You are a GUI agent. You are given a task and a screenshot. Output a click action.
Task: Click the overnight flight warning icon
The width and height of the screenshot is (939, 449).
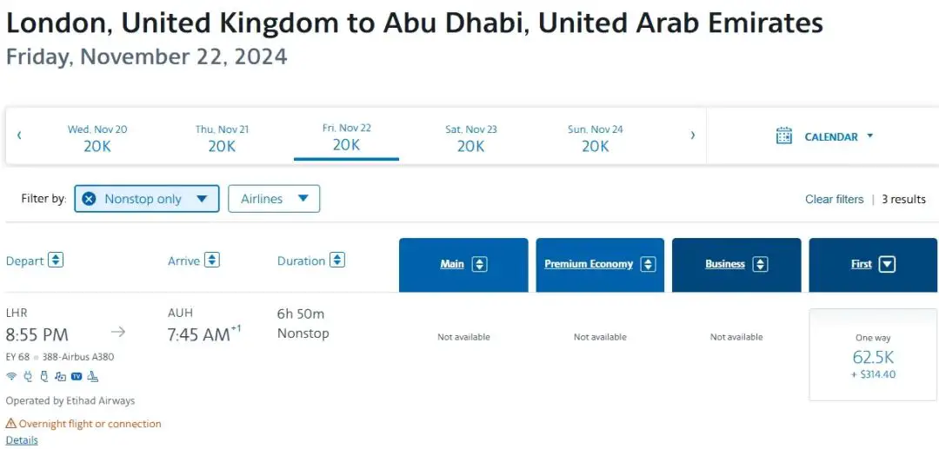point(11,424)
